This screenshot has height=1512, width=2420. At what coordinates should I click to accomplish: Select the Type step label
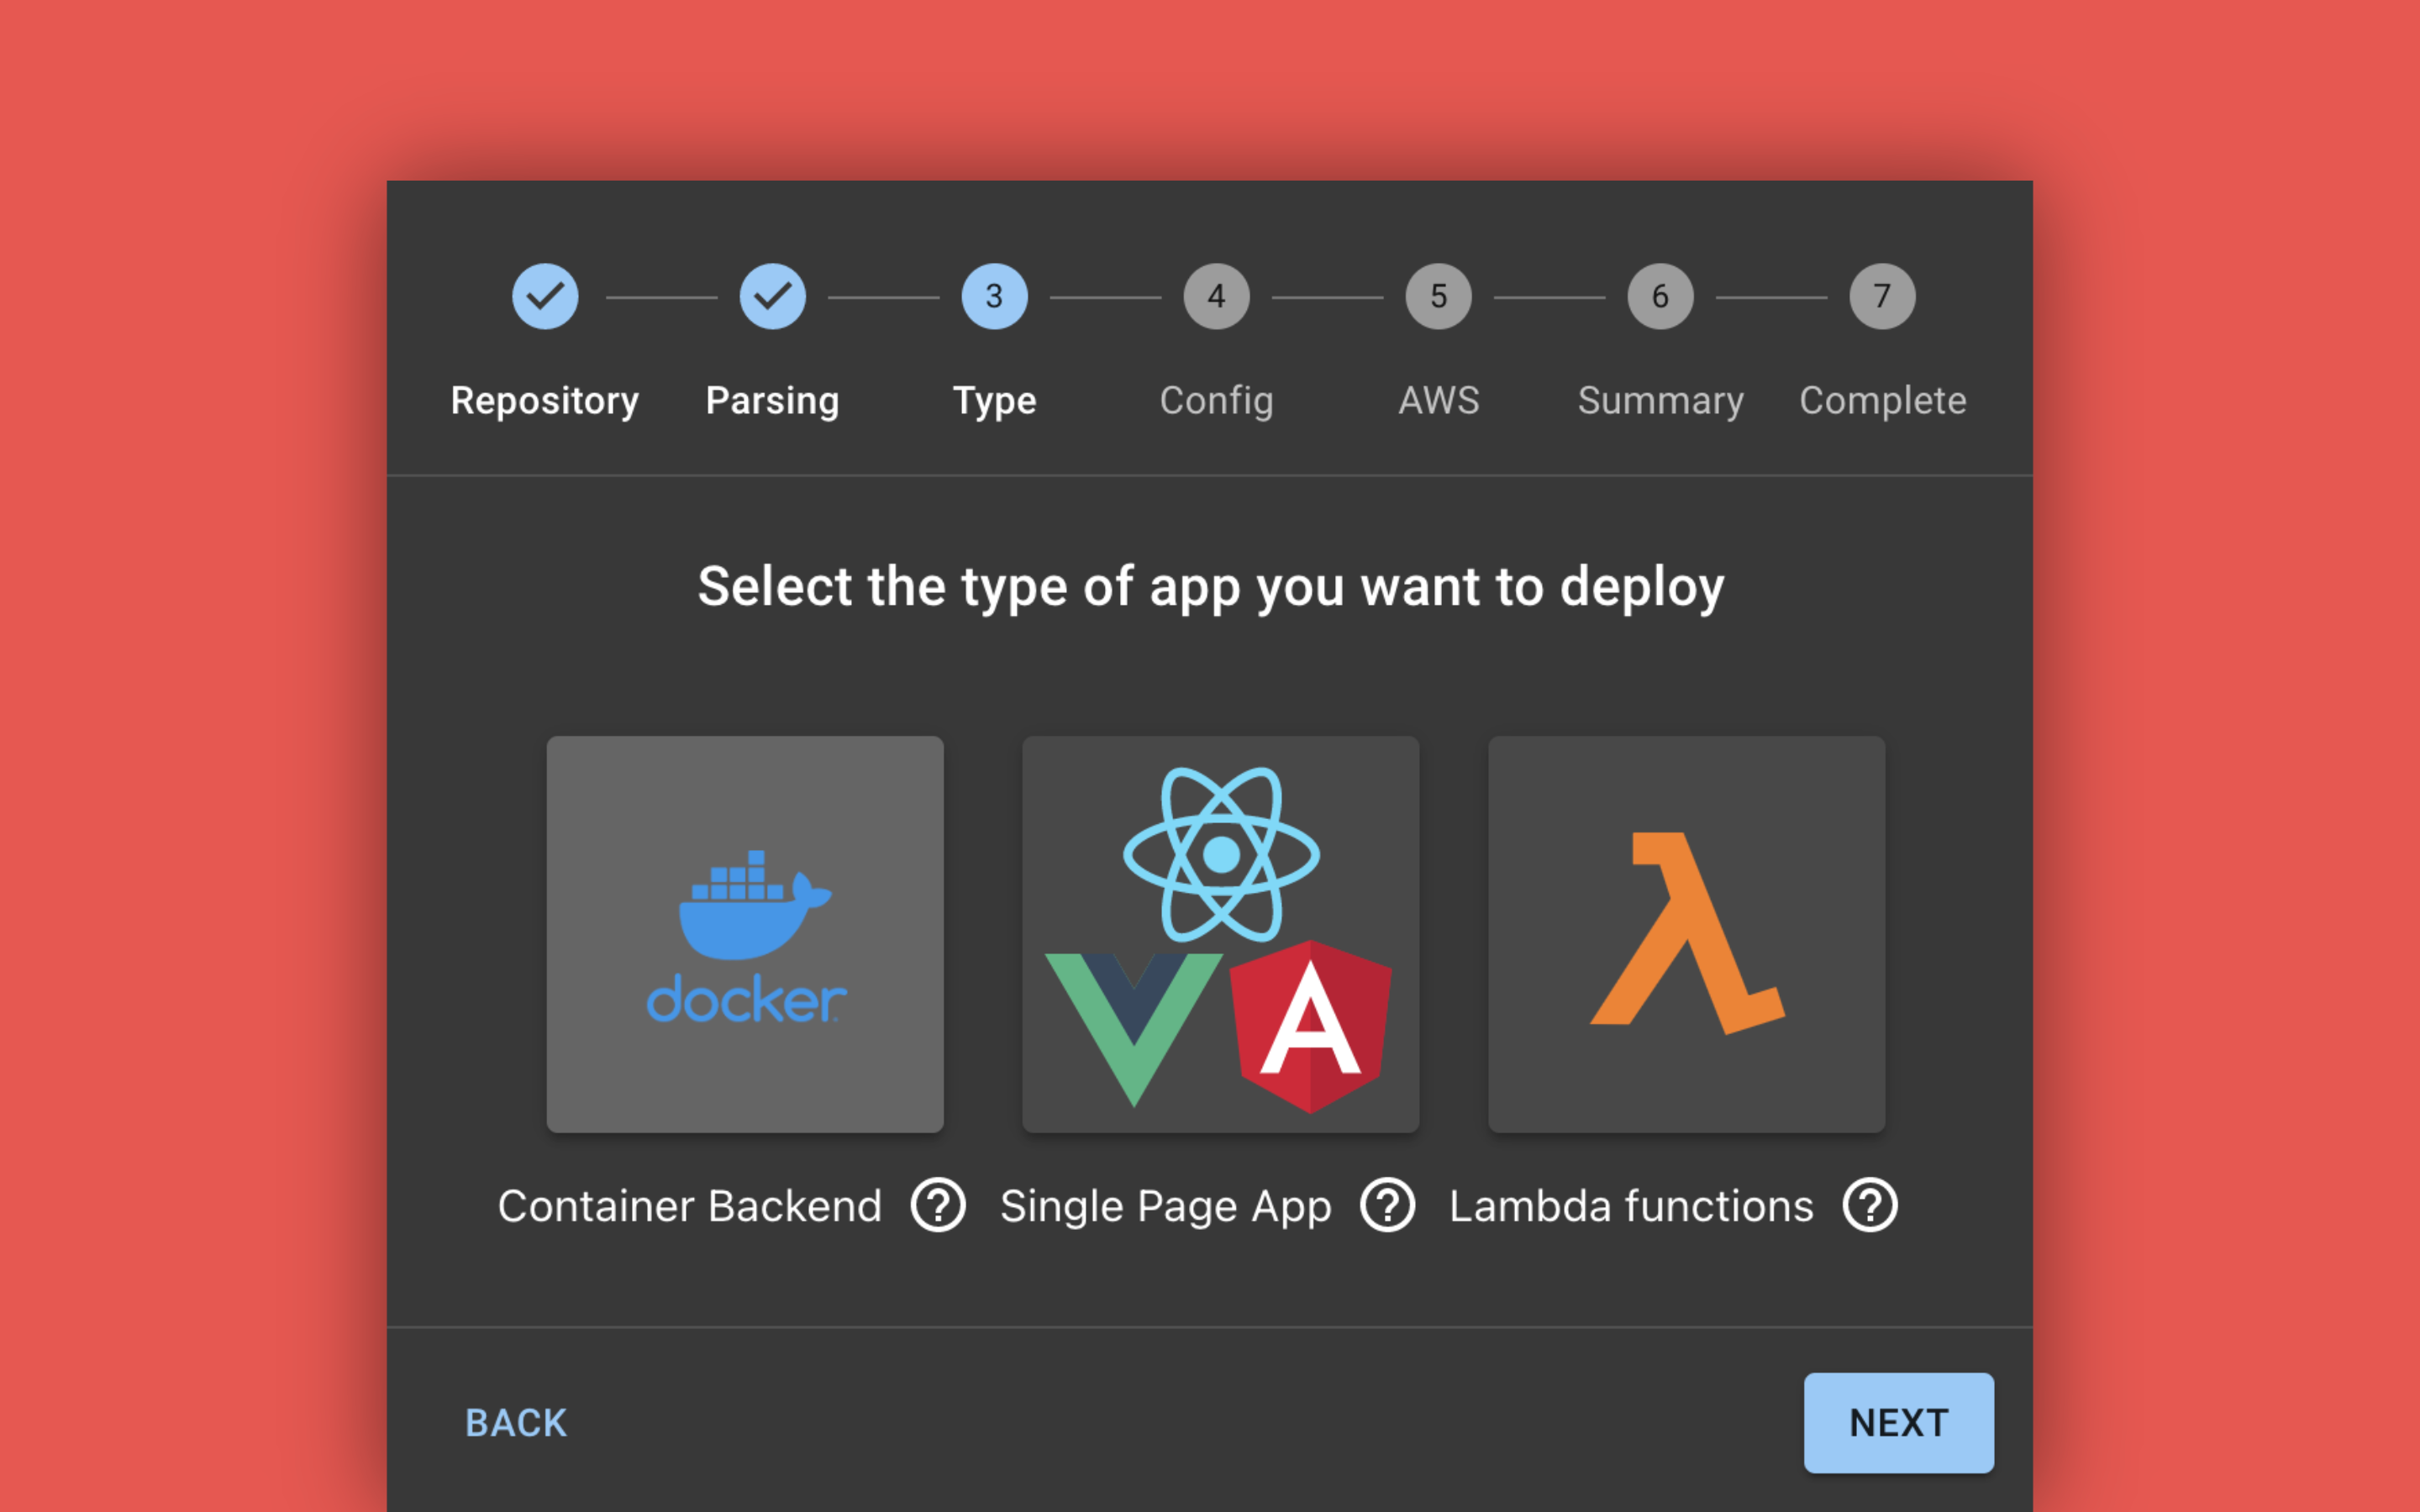(x=994, y=401)
